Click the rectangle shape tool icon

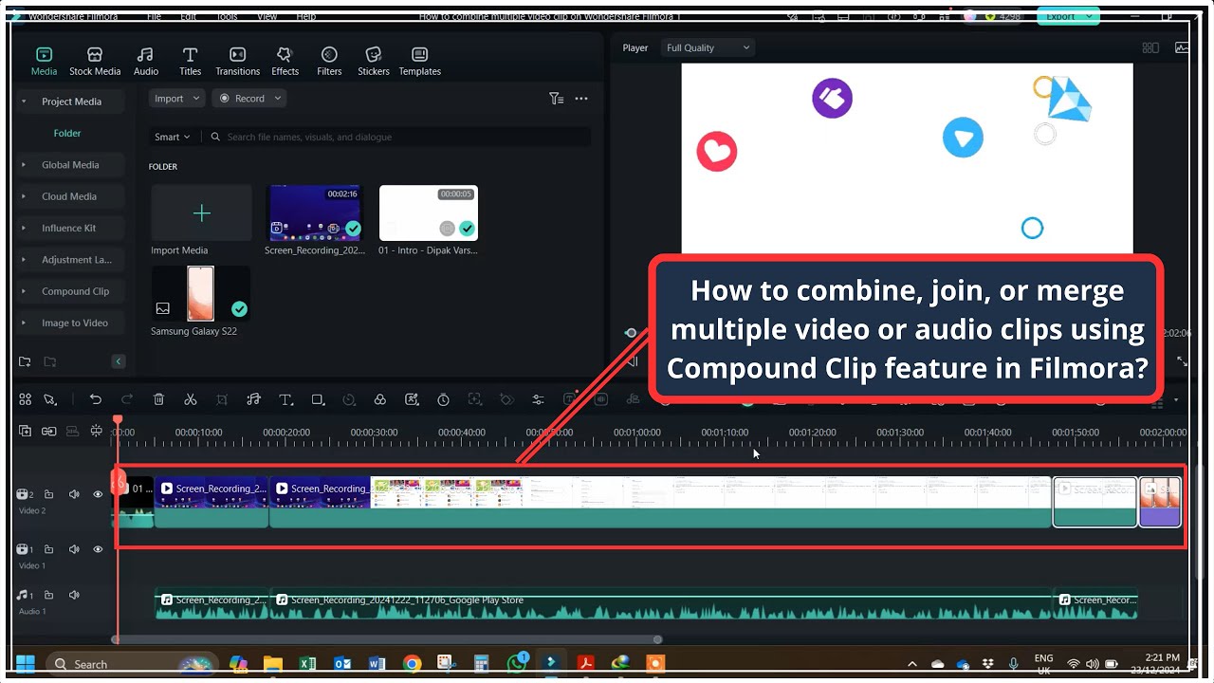[x=318, y=399]
